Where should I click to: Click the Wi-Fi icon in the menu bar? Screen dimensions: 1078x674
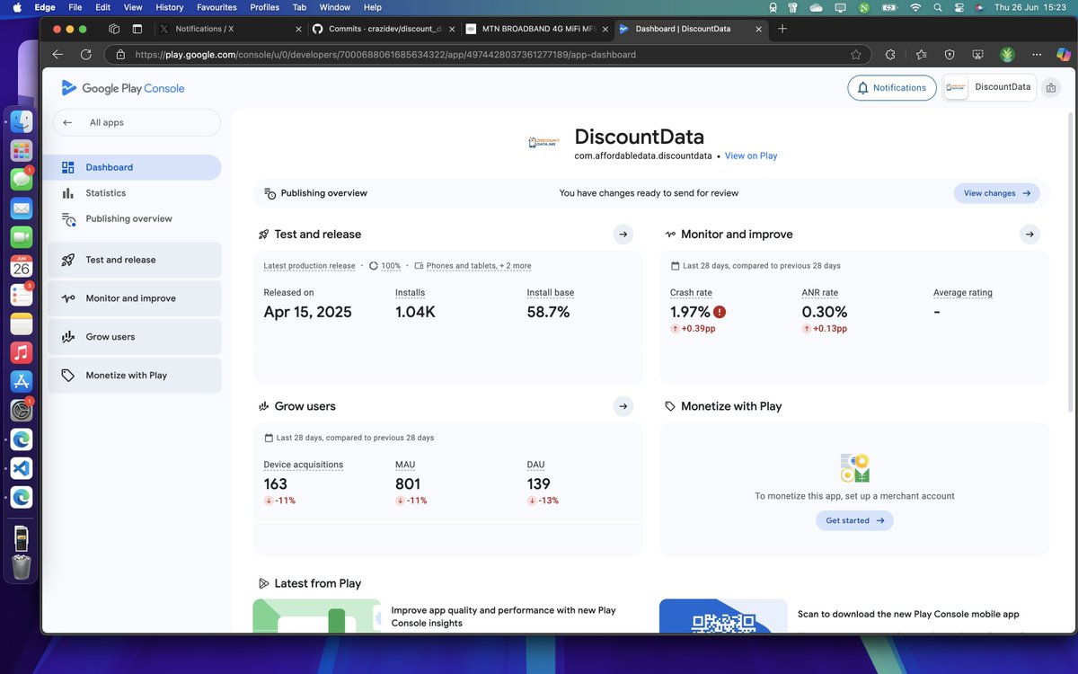[x=915, y=7]
